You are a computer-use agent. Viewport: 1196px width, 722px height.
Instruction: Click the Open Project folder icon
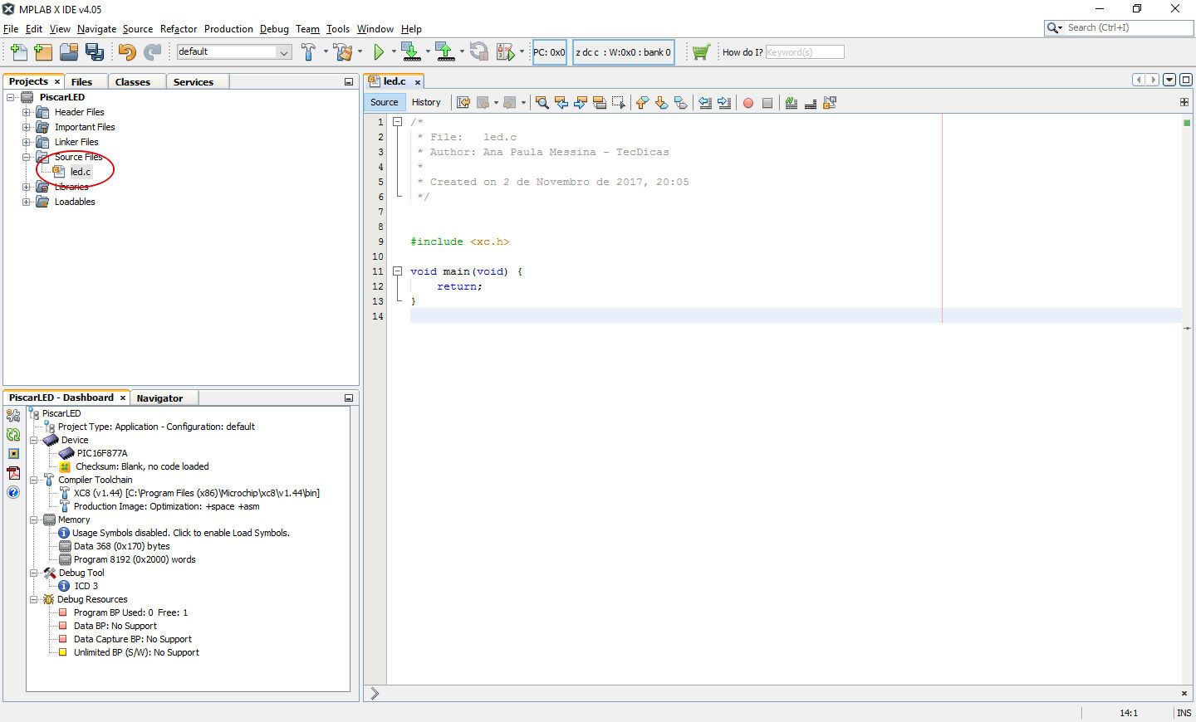tap(69, 52)
